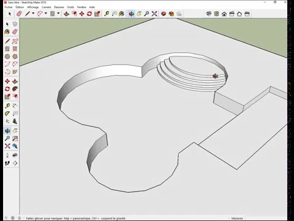This screenshot has width=294, height=221.
Task: Switch to Left view icon
Action: pyautogui.click(x=247, y=14)
